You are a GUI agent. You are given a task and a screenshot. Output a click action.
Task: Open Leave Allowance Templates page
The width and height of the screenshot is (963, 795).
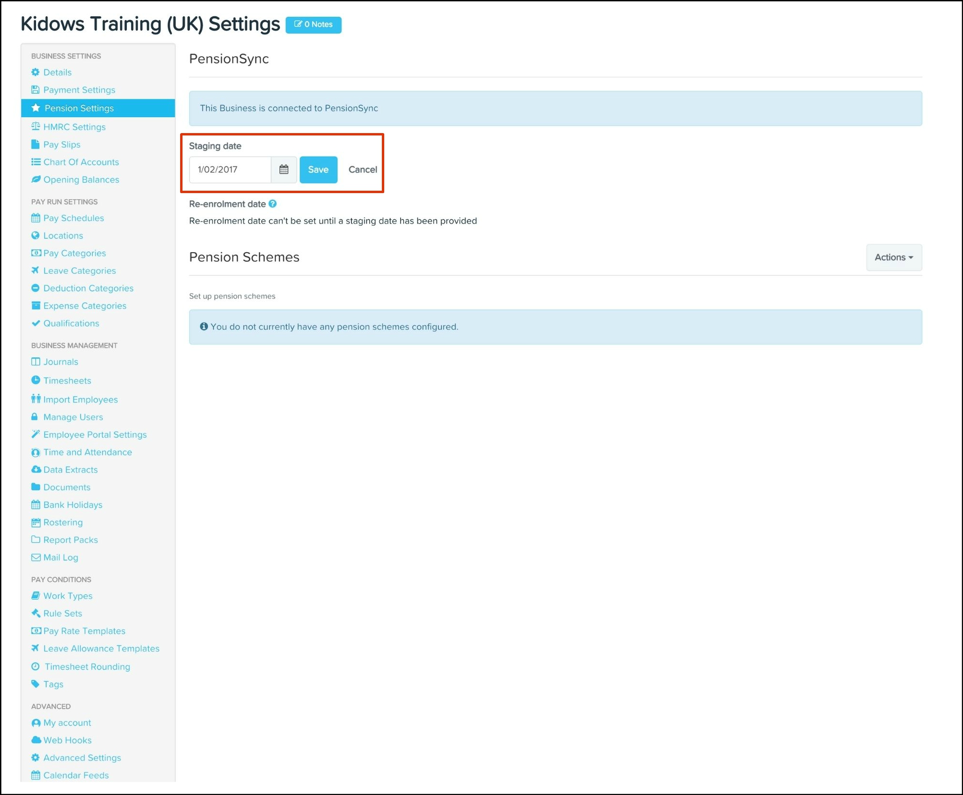[x=101, y=648]
